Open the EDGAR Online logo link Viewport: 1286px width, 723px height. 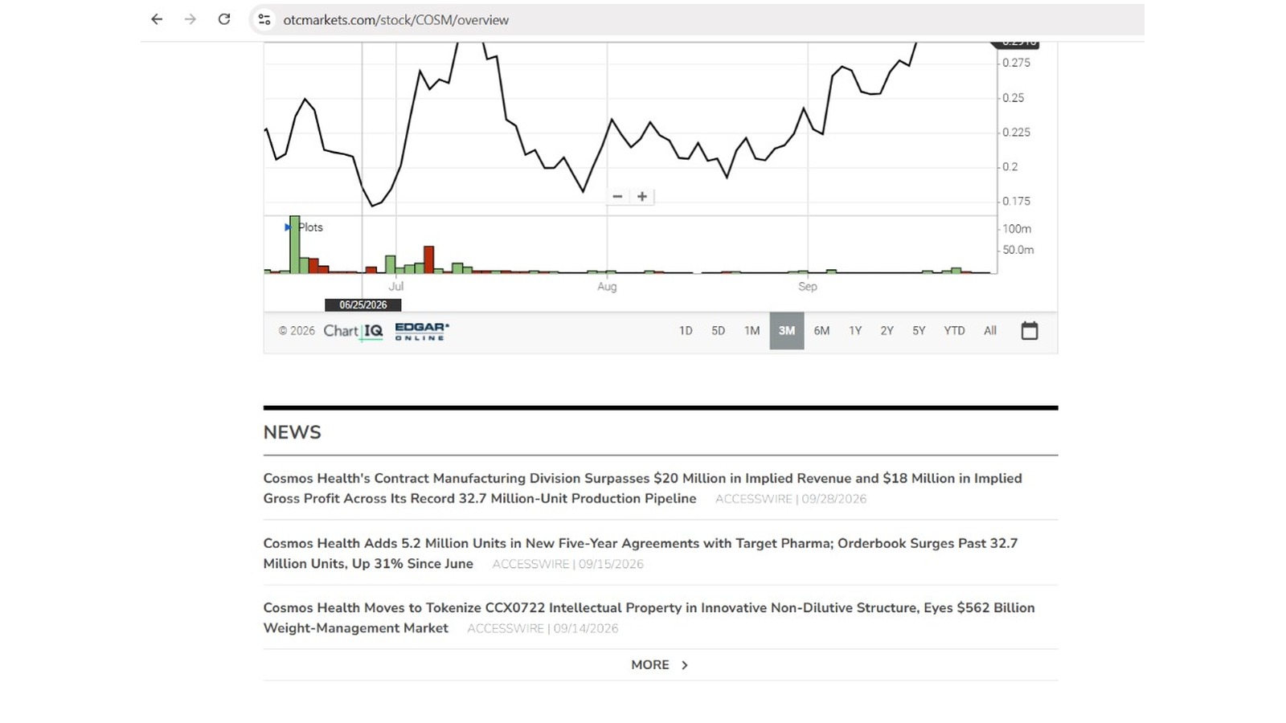pos(422,331)
